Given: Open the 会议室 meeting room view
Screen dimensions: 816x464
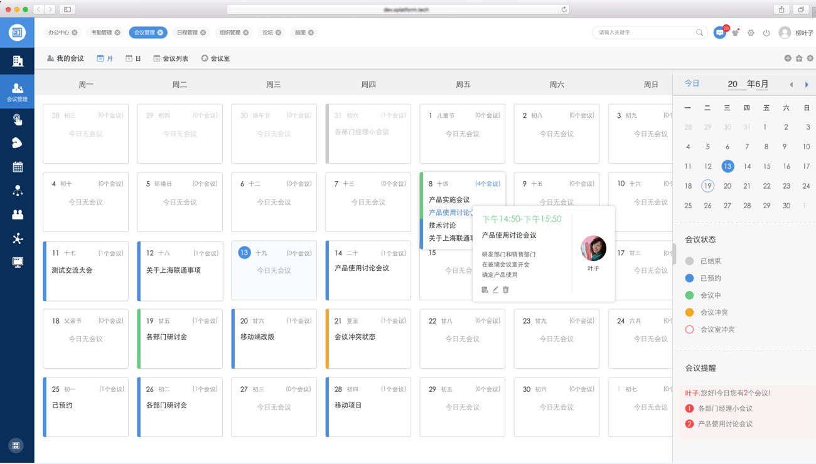Looking at the screenshot, I should [x=215, y=58].
